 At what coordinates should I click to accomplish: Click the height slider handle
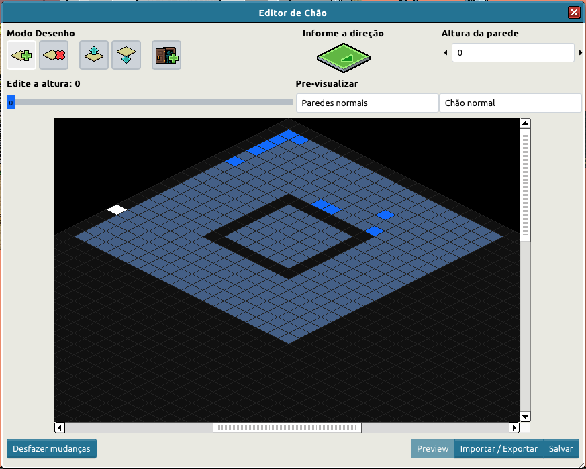point(11,103)
